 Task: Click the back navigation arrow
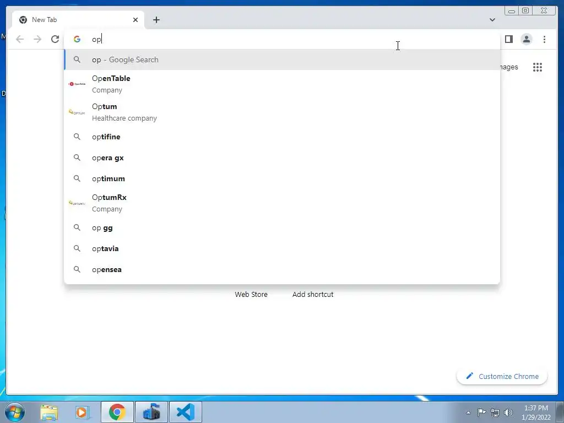[20, 39]
